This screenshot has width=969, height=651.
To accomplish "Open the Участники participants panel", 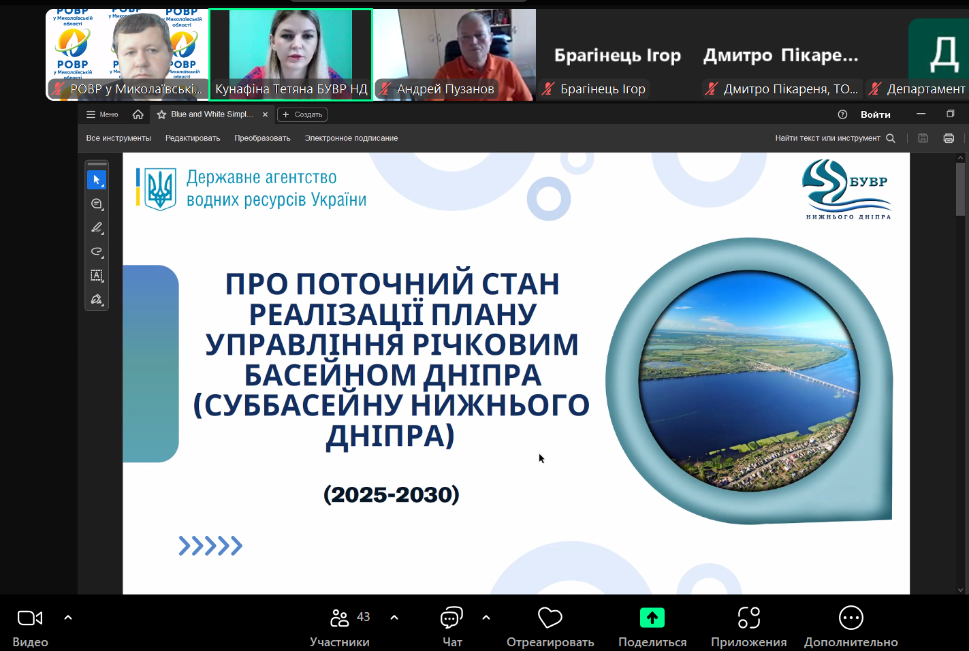I will (x=340, y=628).
